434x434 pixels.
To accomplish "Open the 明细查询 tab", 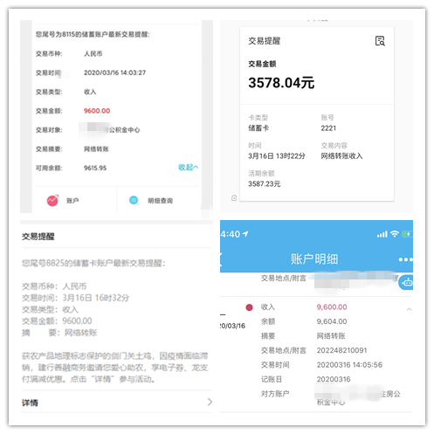I will [160, 201].
